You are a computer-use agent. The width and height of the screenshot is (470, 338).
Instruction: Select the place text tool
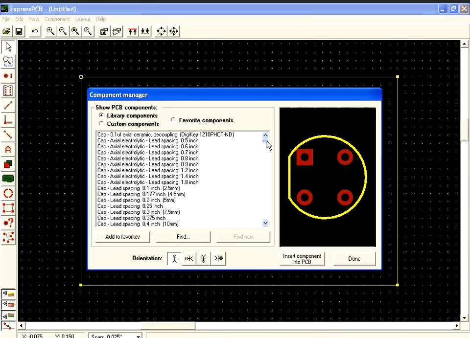pyautogui.click(x=7, y=150)
